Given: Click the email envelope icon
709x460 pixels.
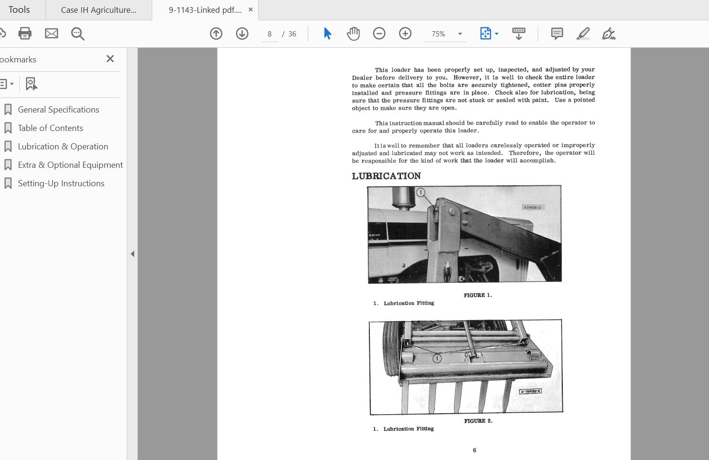Looking at the screenshot, I should (x=52, y=34).
